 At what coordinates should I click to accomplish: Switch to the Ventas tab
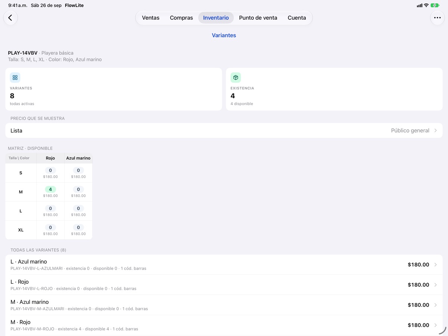click(151, 18)
